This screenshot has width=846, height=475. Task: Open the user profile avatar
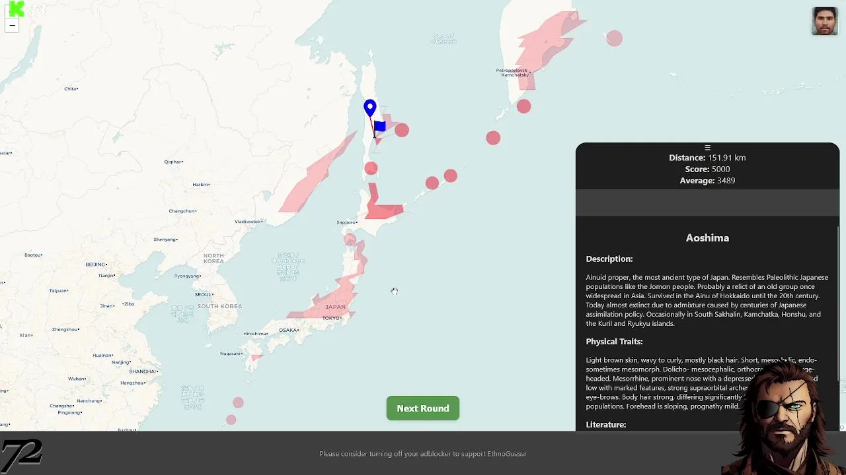pos(824,21)
